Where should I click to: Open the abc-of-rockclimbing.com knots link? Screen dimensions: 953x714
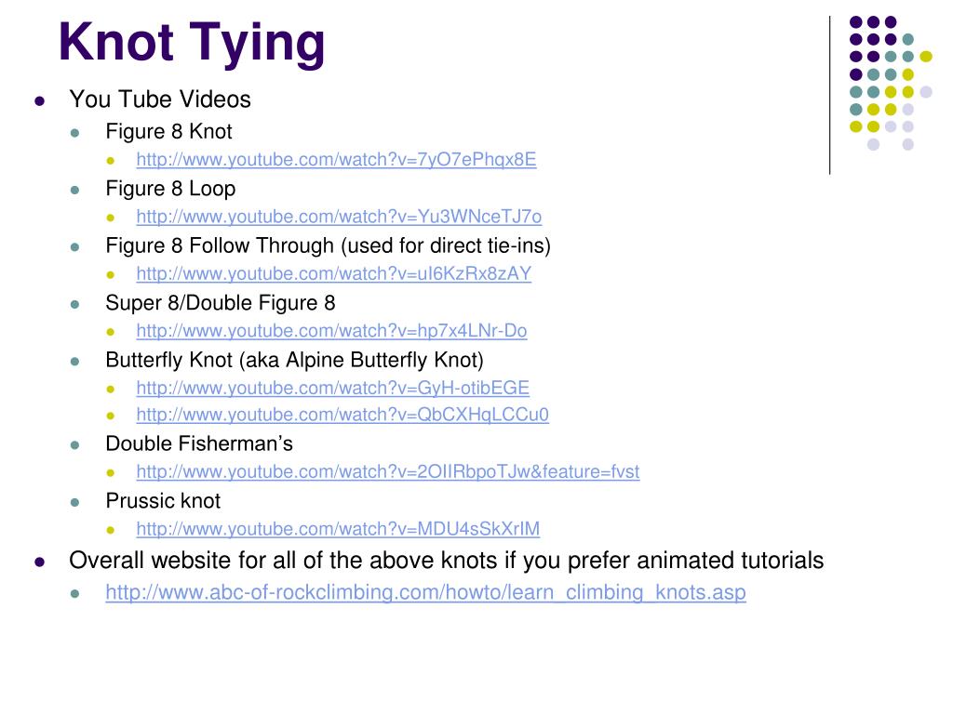(425, 592)
